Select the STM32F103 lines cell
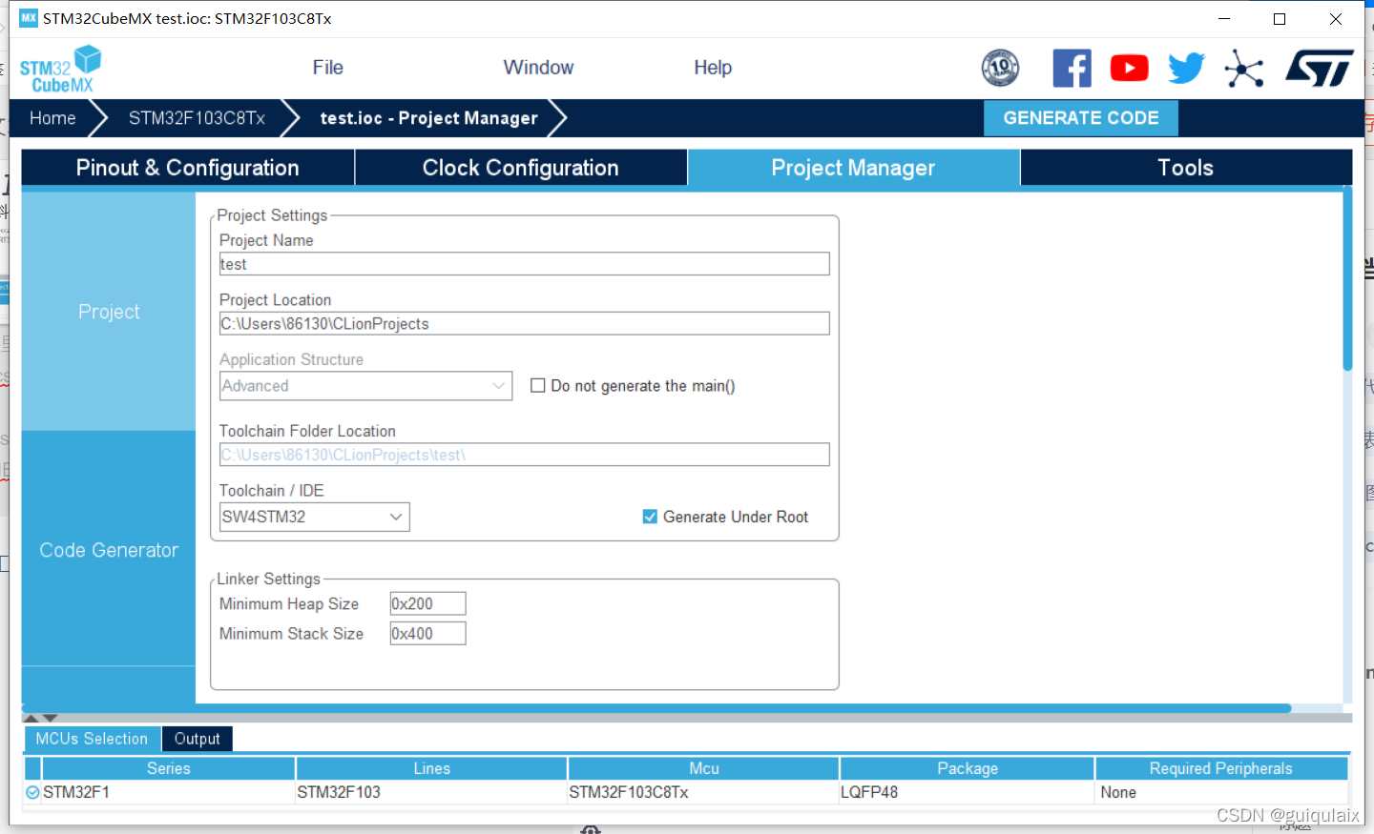This screenshot has height=834, width=1374. [x=432, y=792]
